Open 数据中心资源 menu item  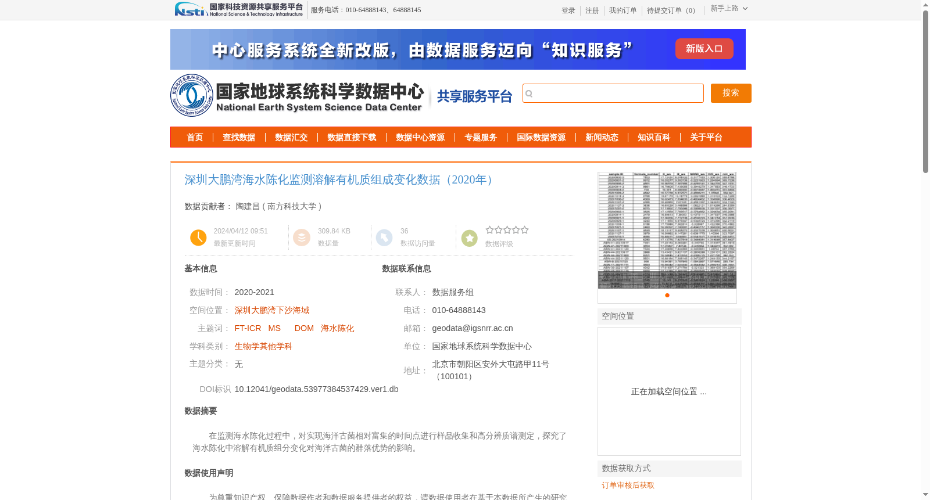coord(420,138)
